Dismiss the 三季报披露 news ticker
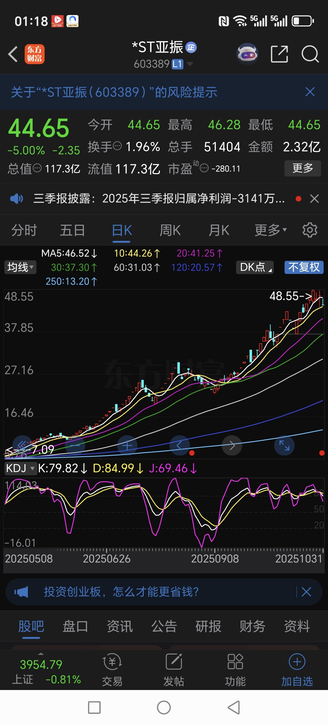Image resolution: width=328 pixels, height=725 pixels. click(x=314, y=199)
